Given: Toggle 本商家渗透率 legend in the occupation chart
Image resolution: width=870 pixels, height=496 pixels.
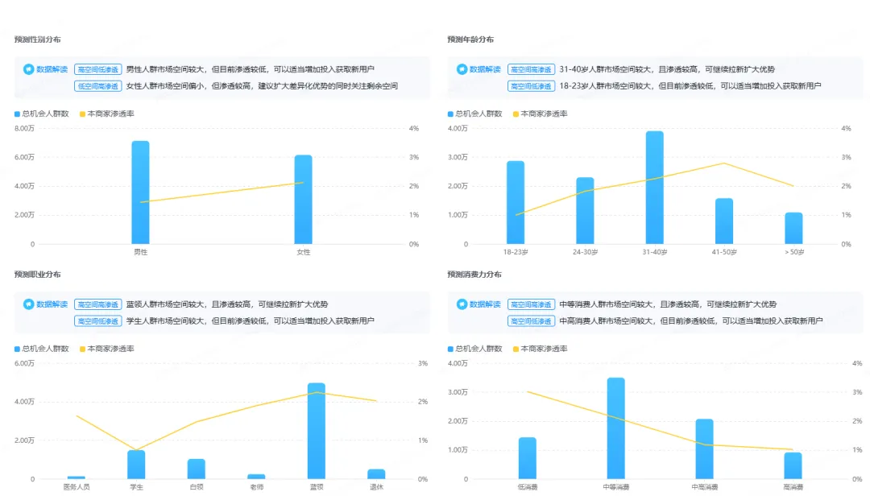Looking at the screenshot, I should [107, 349].
